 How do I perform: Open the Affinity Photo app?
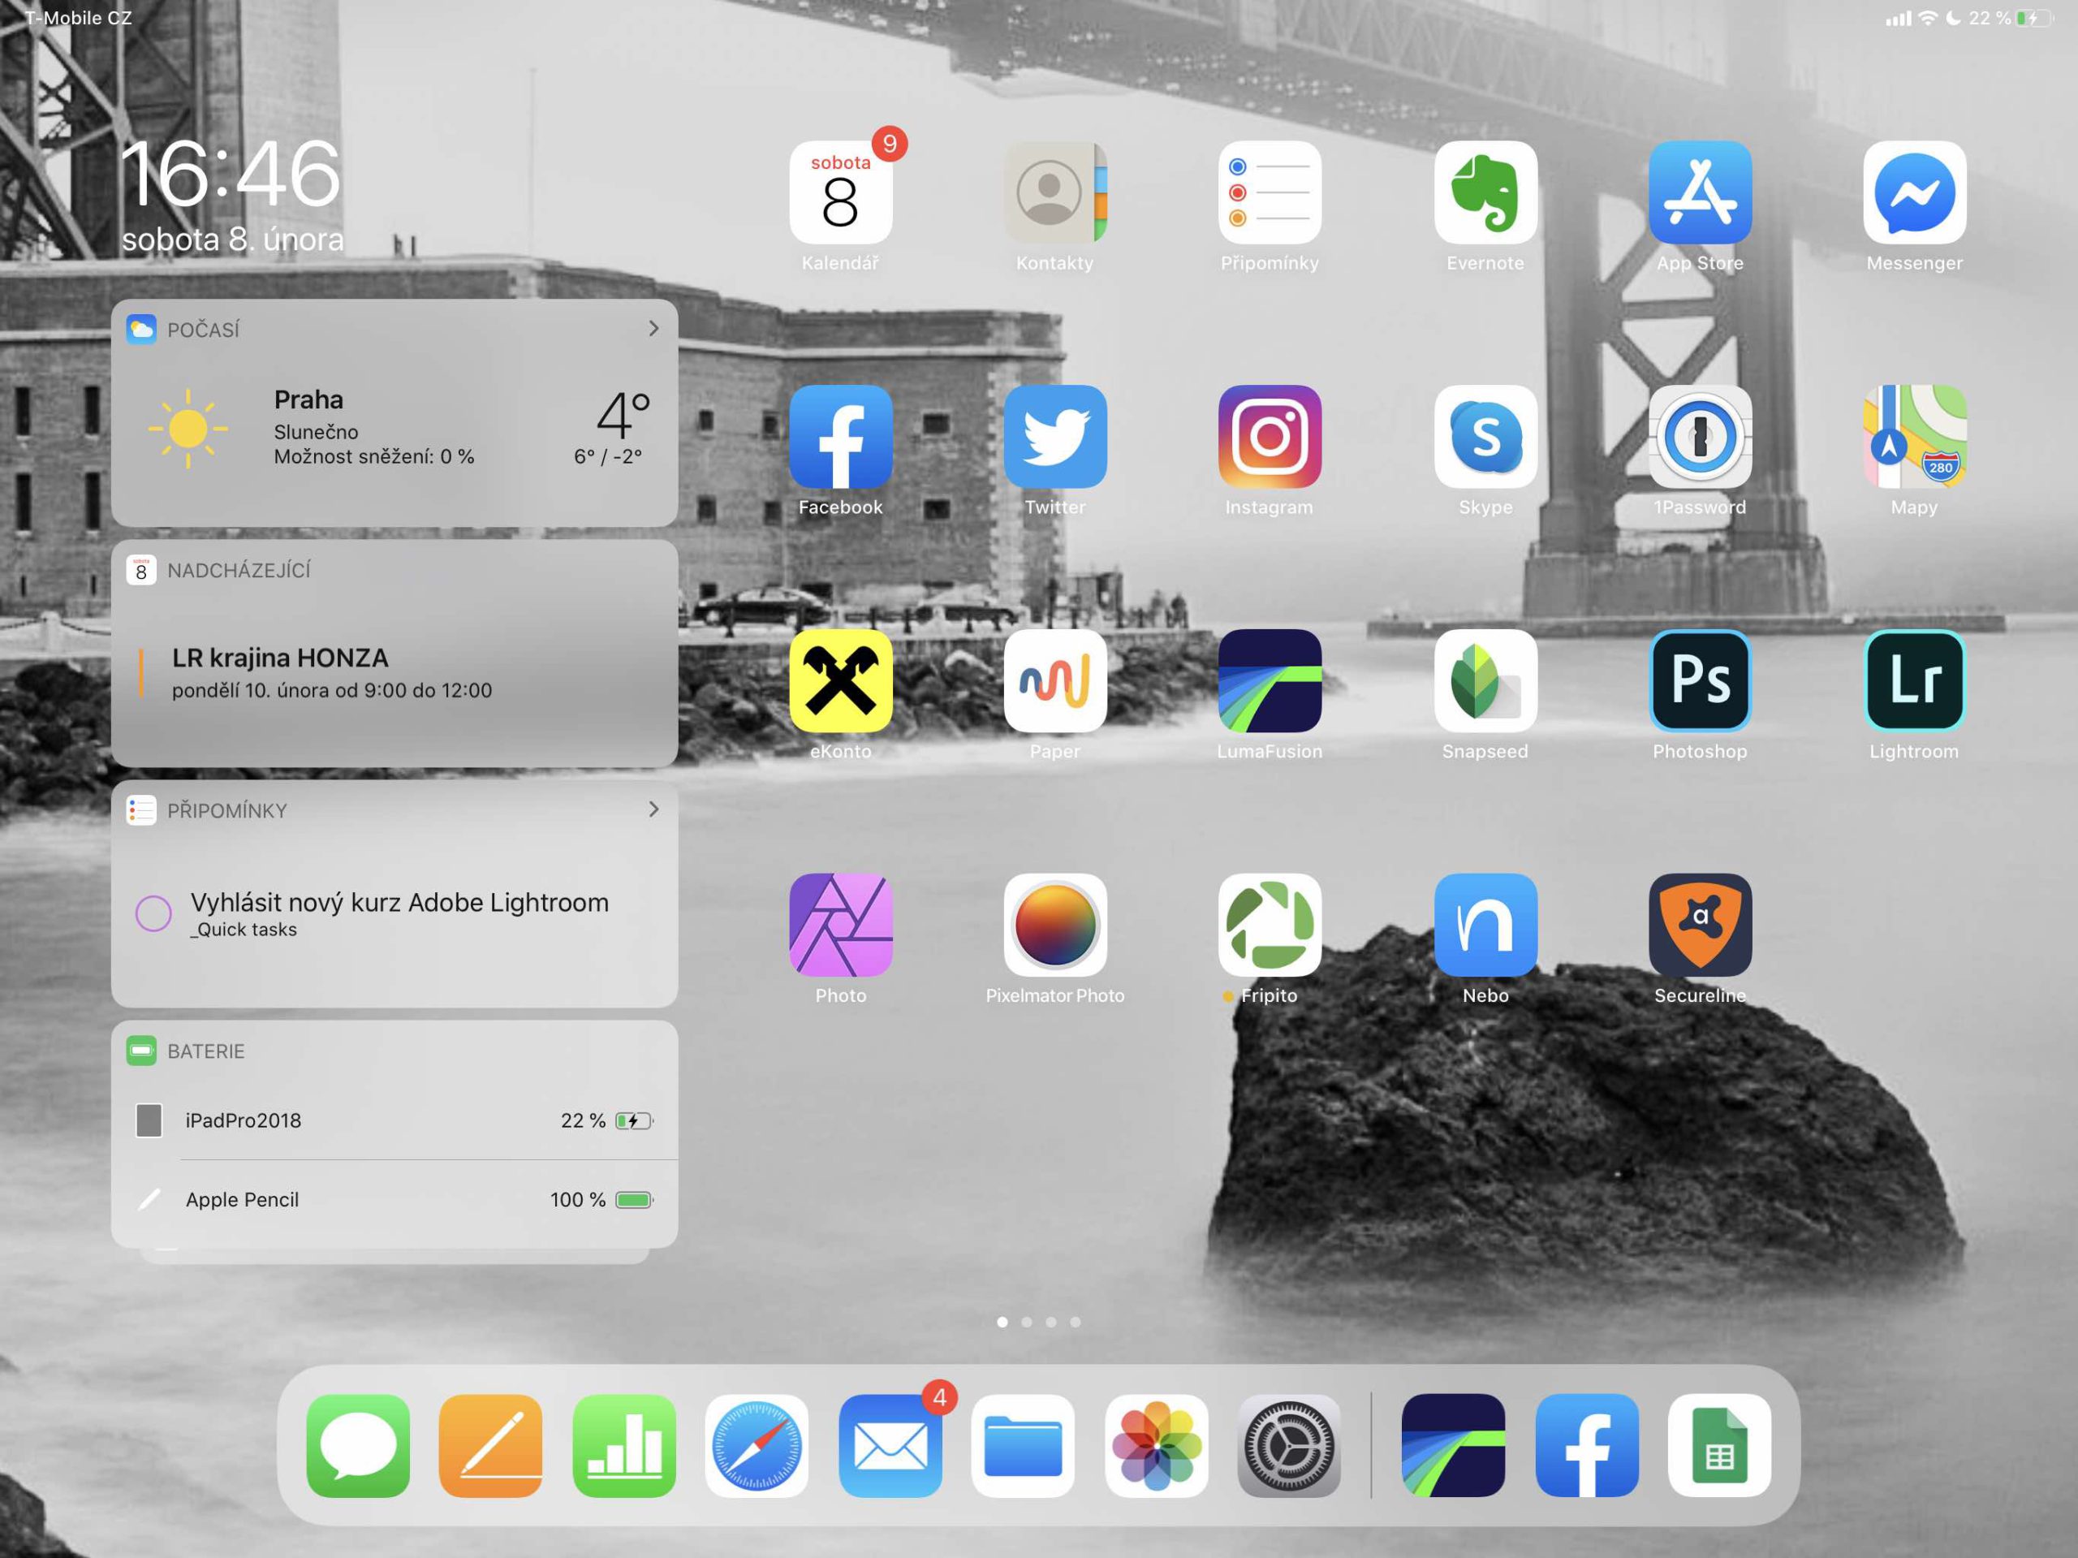(840, 925)
